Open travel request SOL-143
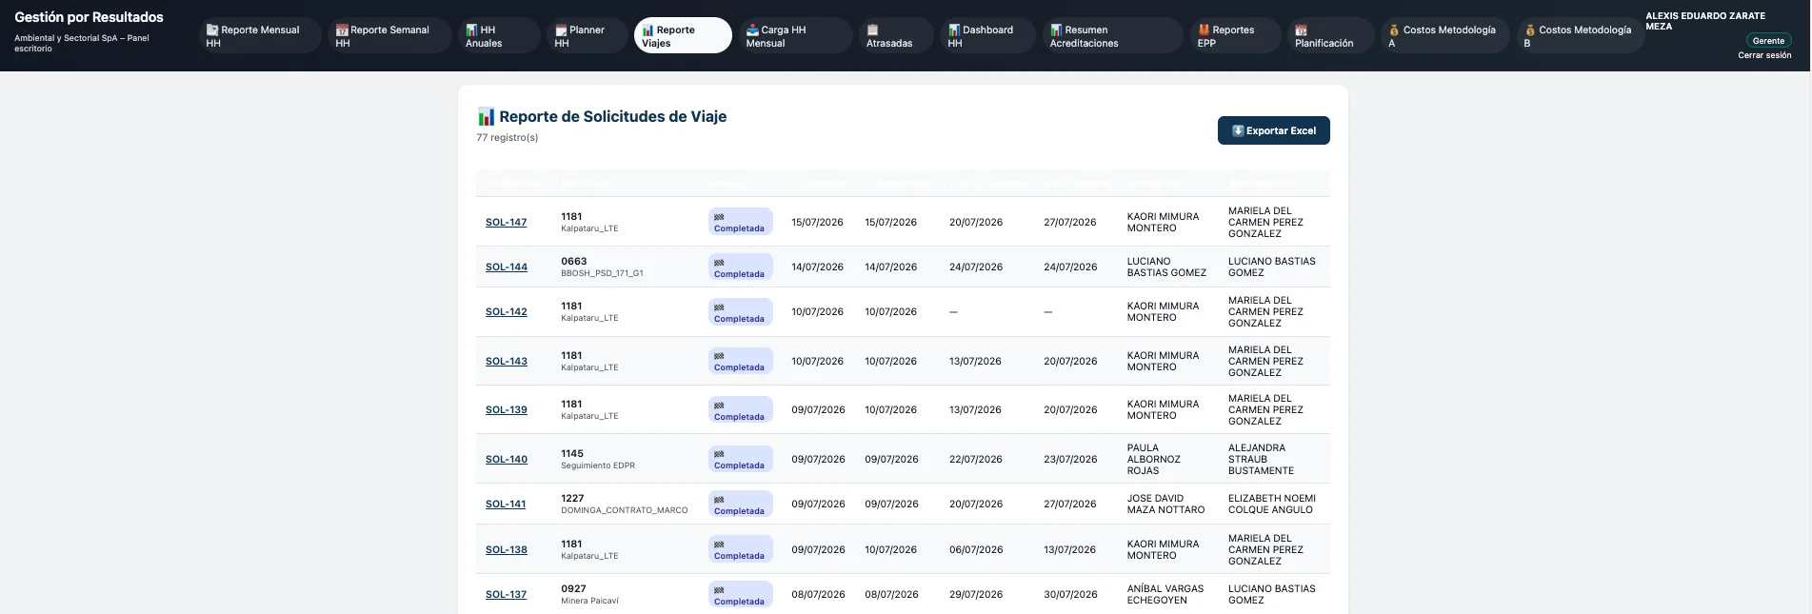 click(506, 361)
